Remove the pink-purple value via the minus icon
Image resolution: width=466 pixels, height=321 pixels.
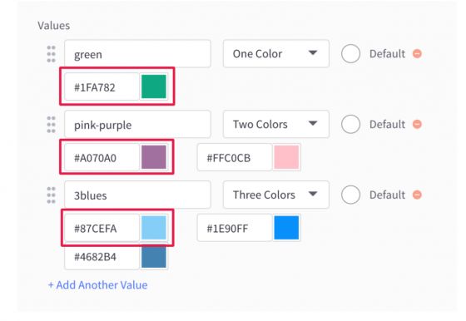417,124
